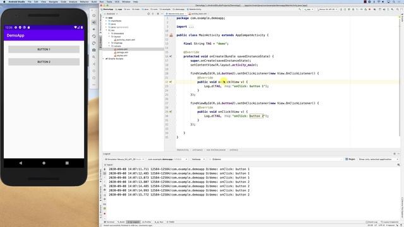Tap BUTTON 2 in the emulator
The height and width of the screenshot is (227, 404).
pos(44,62)
